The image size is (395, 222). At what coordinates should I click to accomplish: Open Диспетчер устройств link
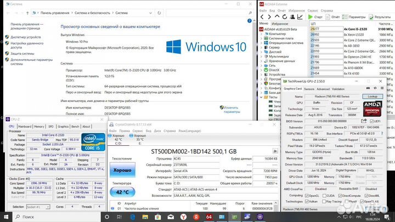coord(25,37)
